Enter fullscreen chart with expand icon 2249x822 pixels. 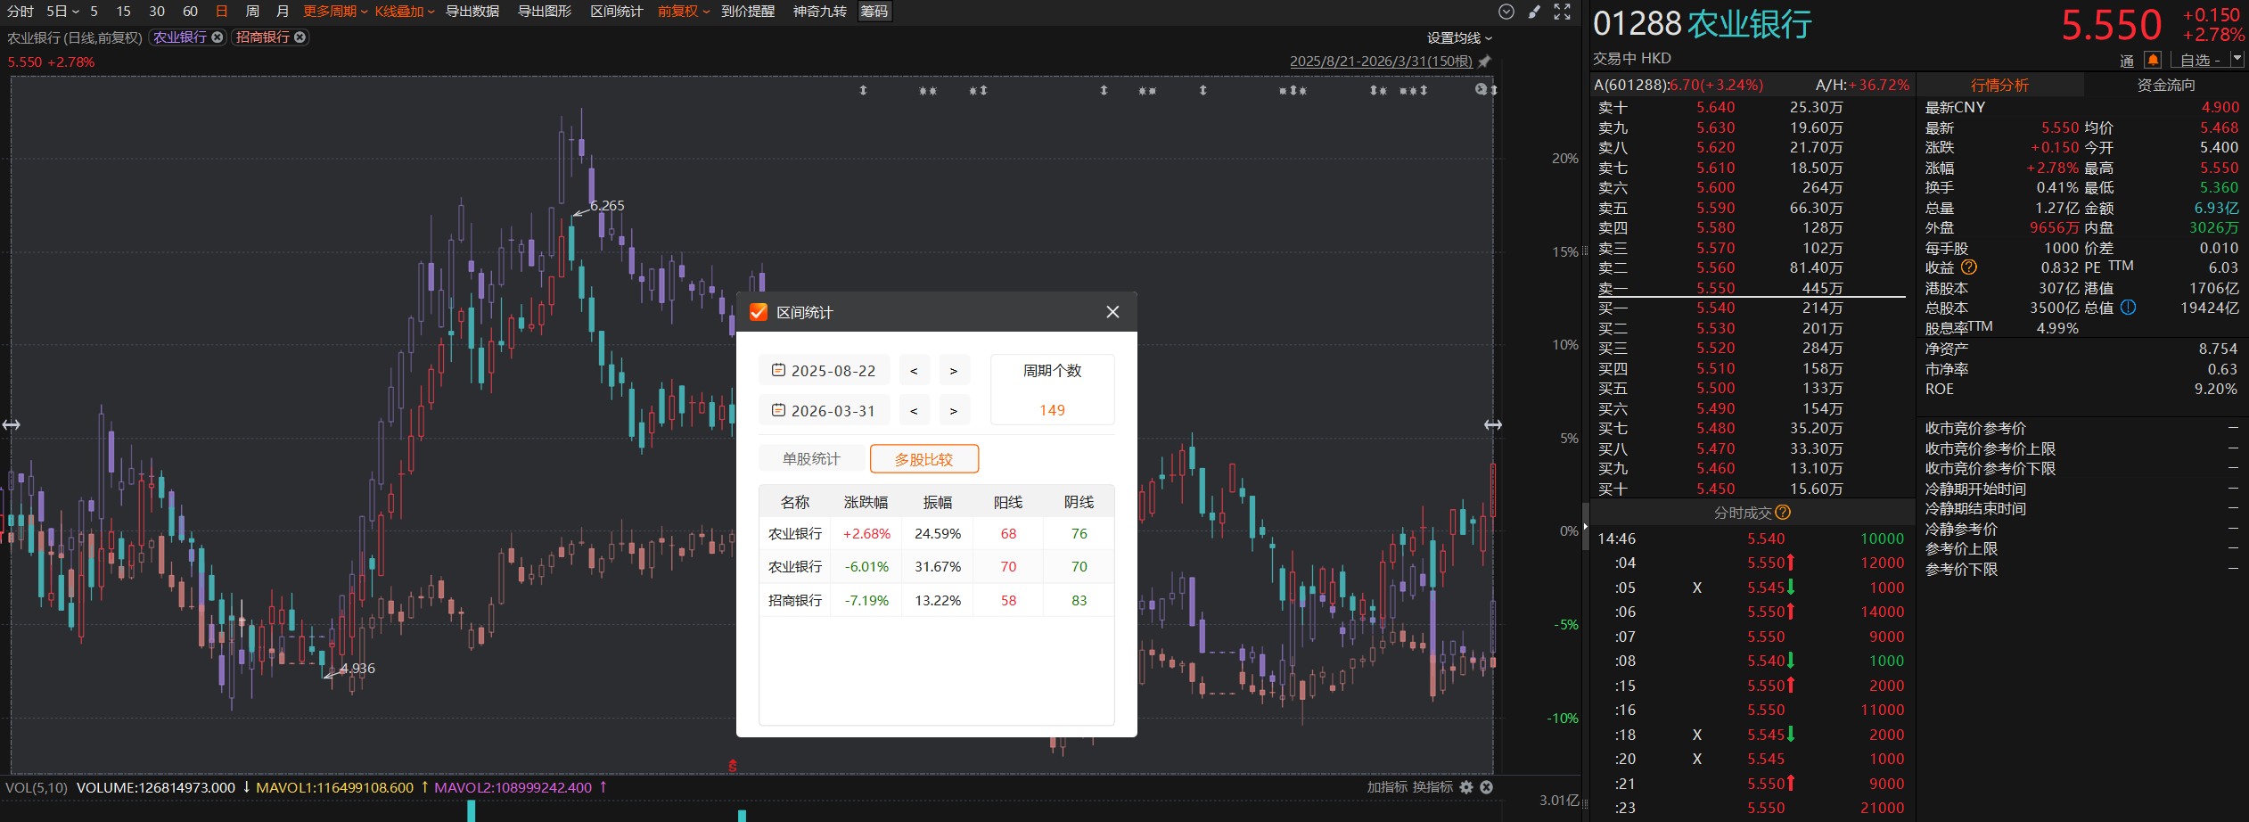[x=1562, y=12]
